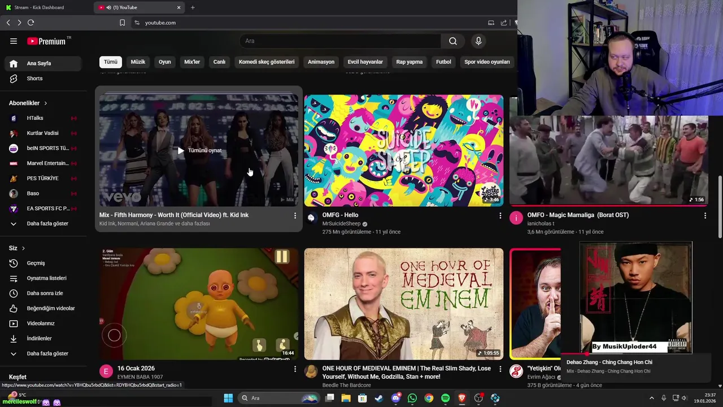Open yellow baby game video thumbnail
723x407 pixels.
click(x=199, y=304)
